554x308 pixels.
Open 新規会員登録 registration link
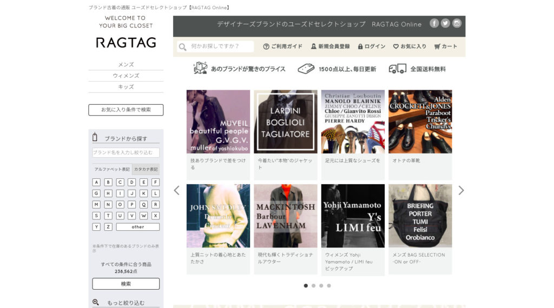tap(330, 46)
